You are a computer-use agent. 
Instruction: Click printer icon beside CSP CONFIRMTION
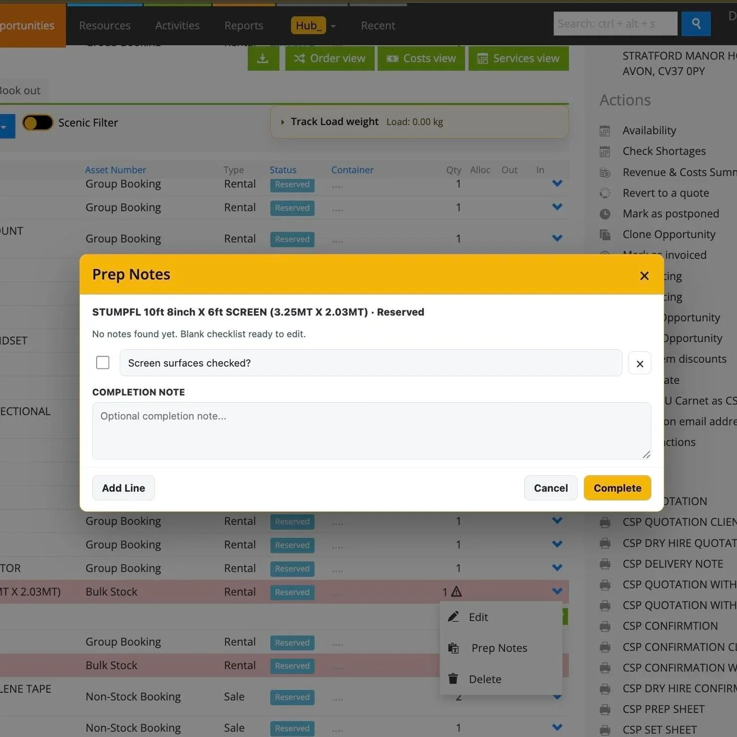click(605, 626)
